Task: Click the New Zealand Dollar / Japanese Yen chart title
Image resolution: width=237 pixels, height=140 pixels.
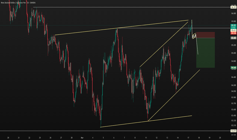Action: [18, 3]
